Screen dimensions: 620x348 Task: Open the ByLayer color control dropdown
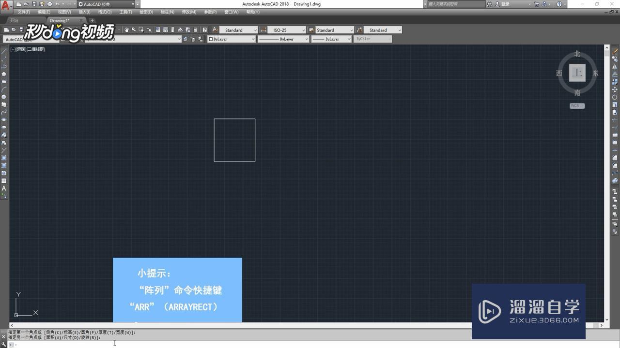(x=232, y=39)
